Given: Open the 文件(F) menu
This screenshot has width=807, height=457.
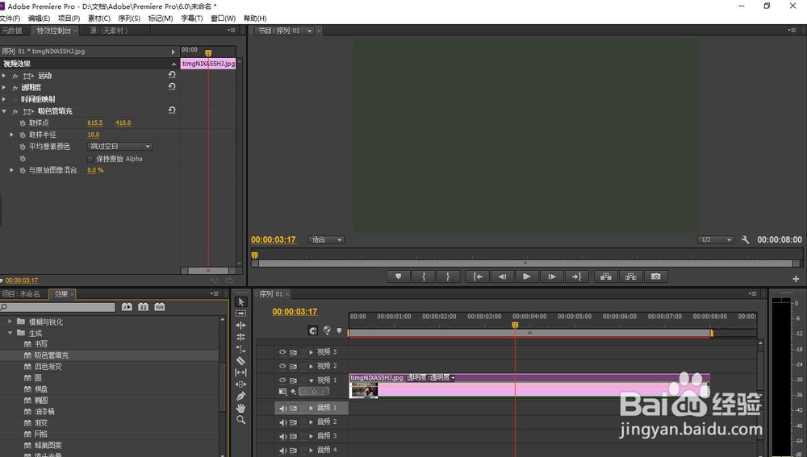Looking at the screenshot, I should tap(10, 18).
